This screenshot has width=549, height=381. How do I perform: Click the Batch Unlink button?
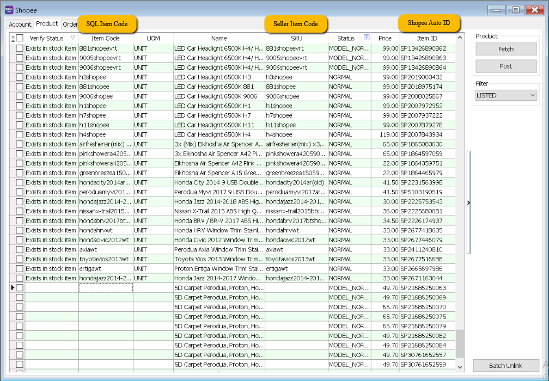pyautogui.click(x=505, y=365)
